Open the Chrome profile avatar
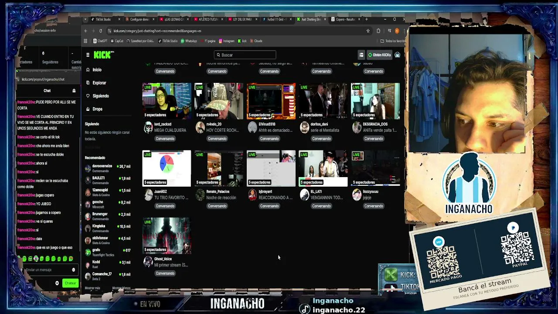 397,31
